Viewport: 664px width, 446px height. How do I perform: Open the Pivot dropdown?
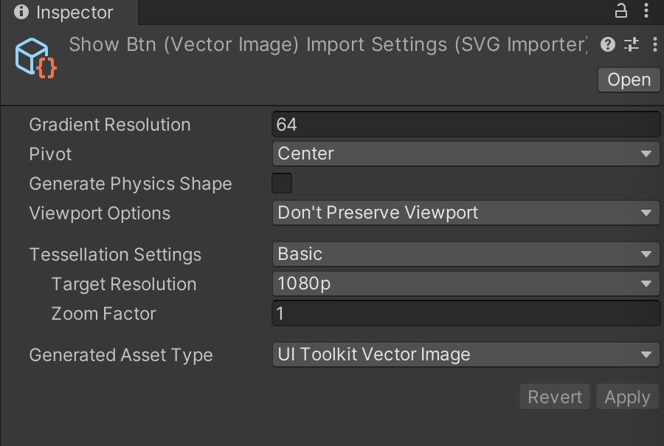tap(465, 154)
